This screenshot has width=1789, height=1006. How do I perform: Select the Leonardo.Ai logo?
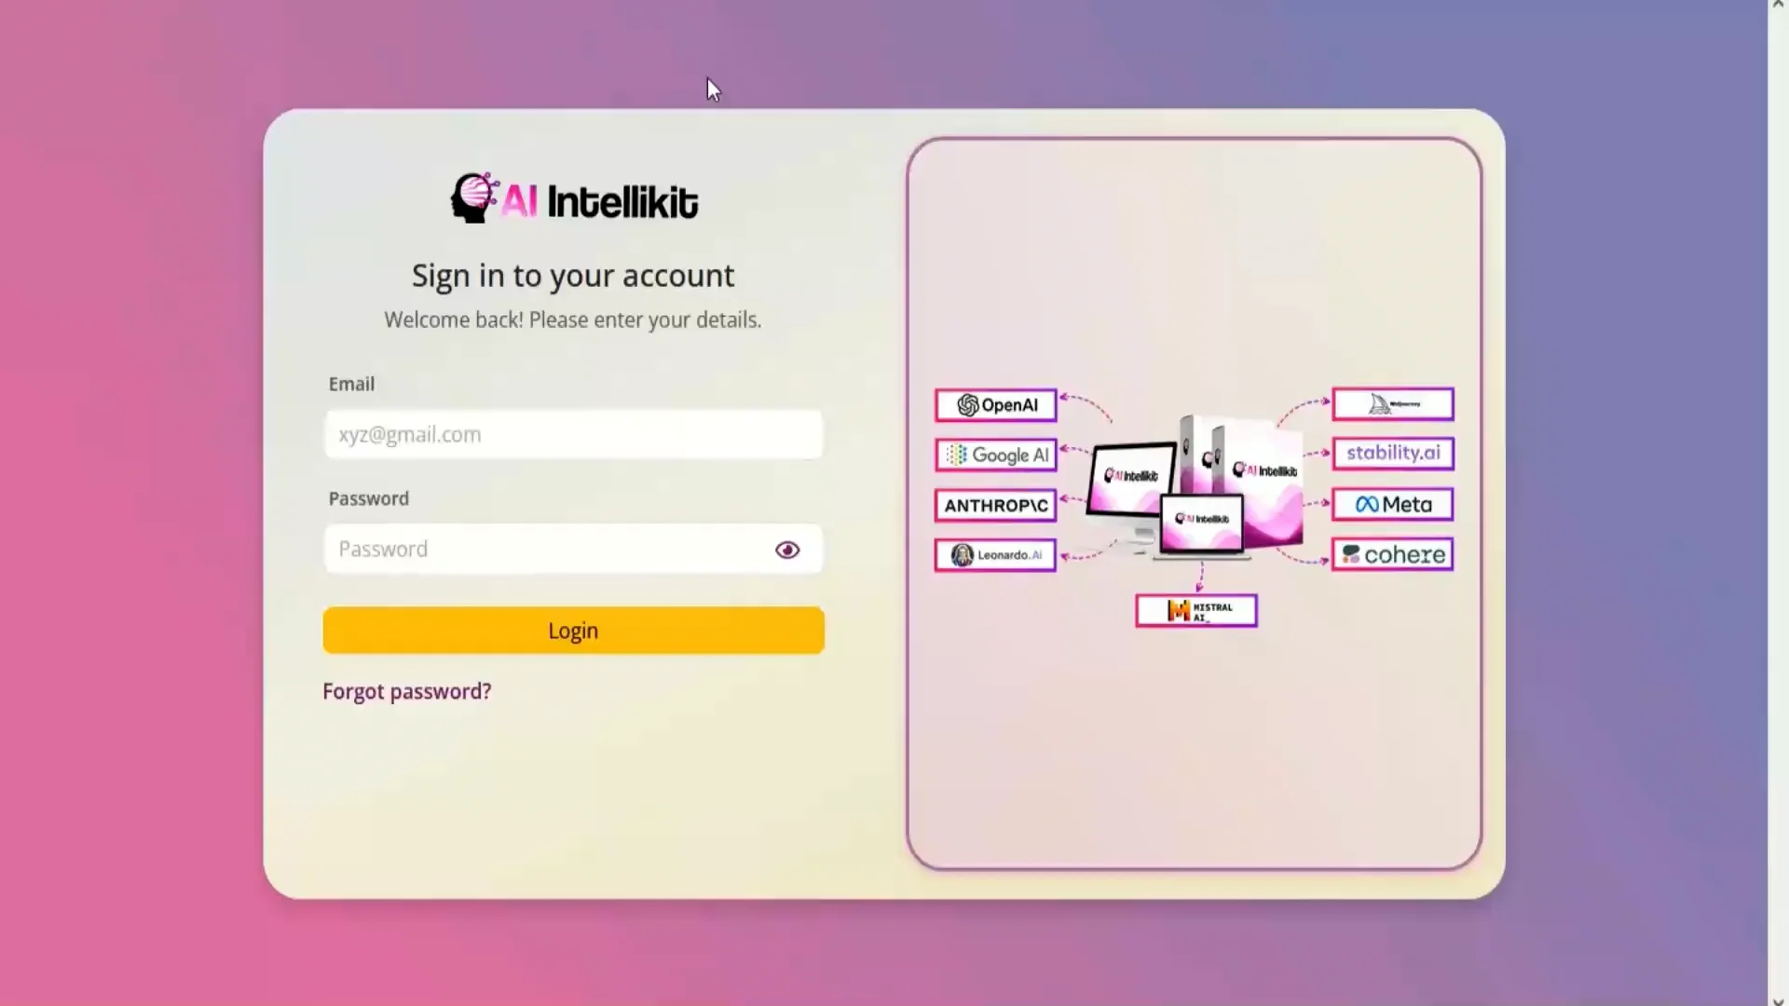click(994, 554)
